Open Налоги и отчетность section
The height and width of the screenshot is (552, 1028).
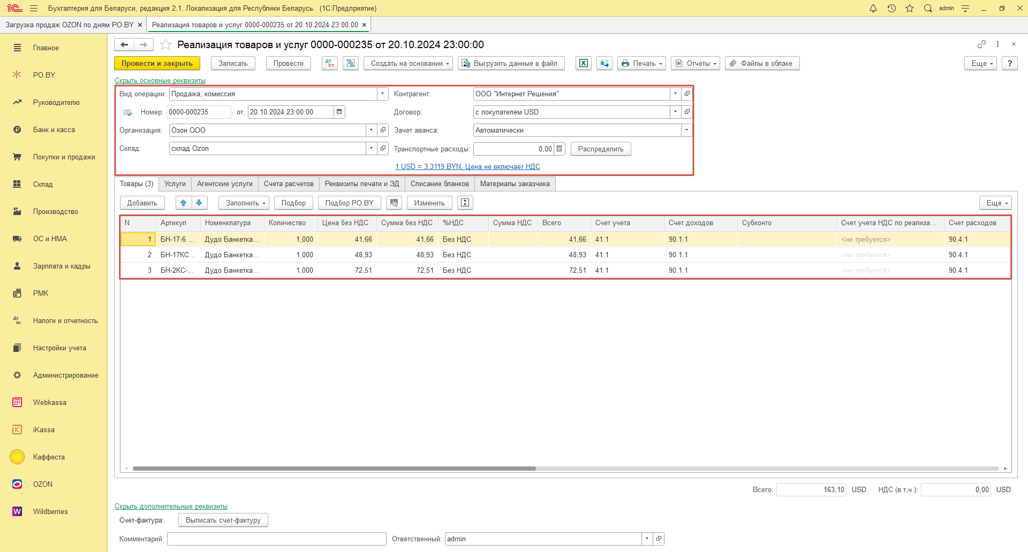(x=65, y=321)
